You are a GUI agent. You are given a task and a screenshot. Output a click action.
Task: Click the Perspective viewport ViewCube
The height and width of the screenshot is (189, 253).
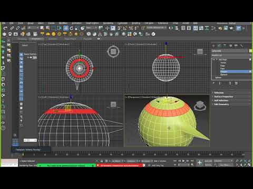200,106
